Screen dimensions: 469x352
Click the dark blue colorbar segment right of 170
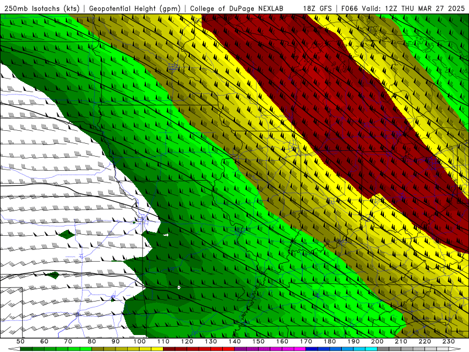(x=312, y=349)
